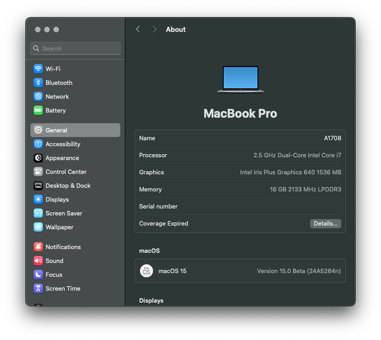The width and height of the screenshot is (381, 340).
Task: Click the Sound speaker icon
Action: [x=38, y=261]
